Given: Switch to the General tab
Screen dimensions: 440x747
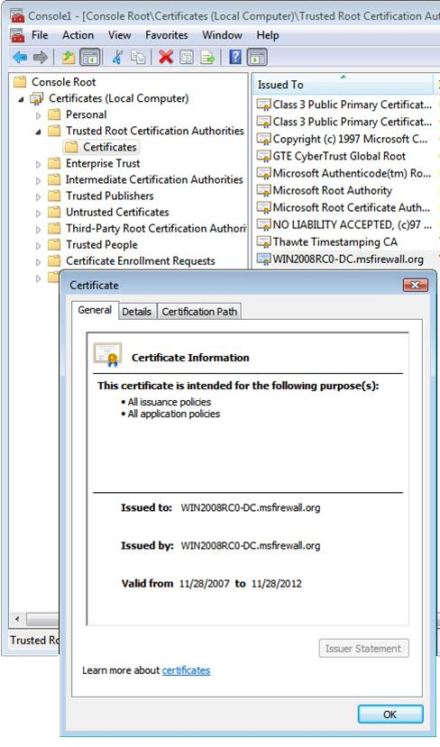Looking at the screenshot, I should pyautogui.click(x=95, y=310).
